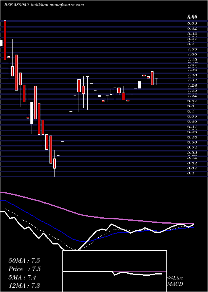Select the 50MA : 7.5 legend entry
208x292 pixels.
pyautogui.click(x=24, y=261)
